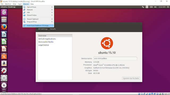Screen dimensions: 170x95
Task: Expand the USB submenu
Action: coord(38,12)
